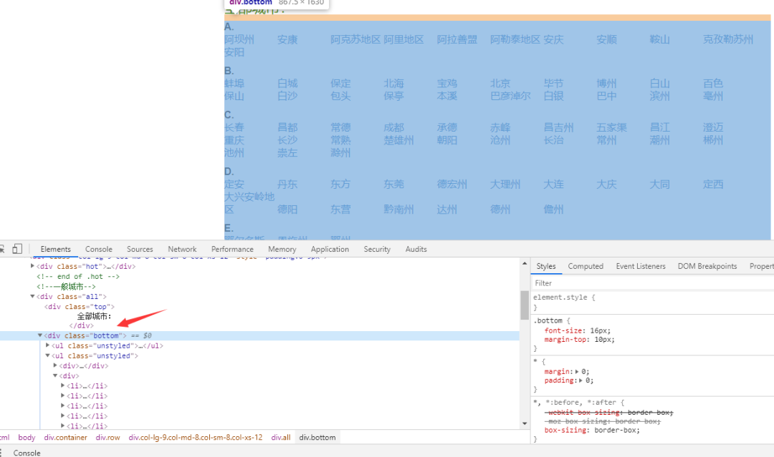774x457 pixels.
Task: Switch to the Performance tab
Action: [x=232, y=249]
